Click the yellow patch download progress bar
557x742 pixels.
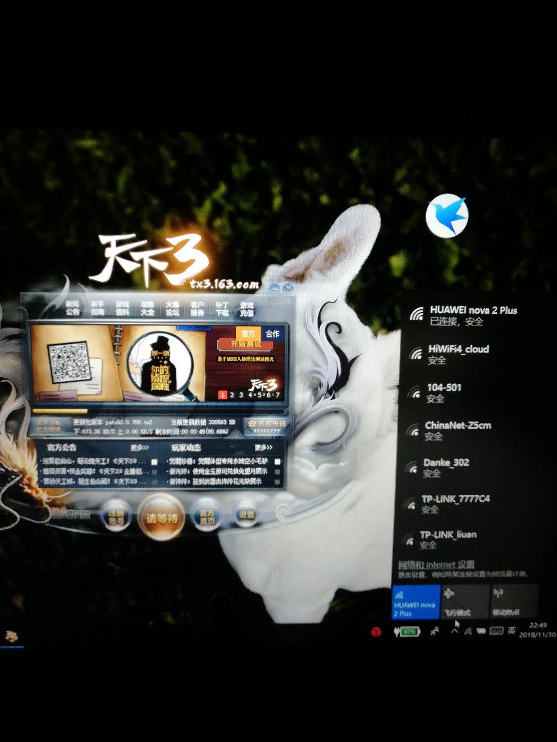(x=60, y=411)
